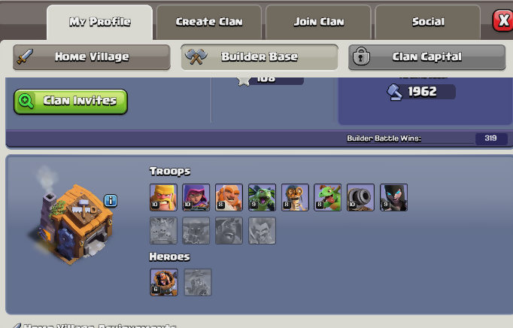Select the Night Witch troop icon
This screenshot has width=513, height=328.
[393, 197]
